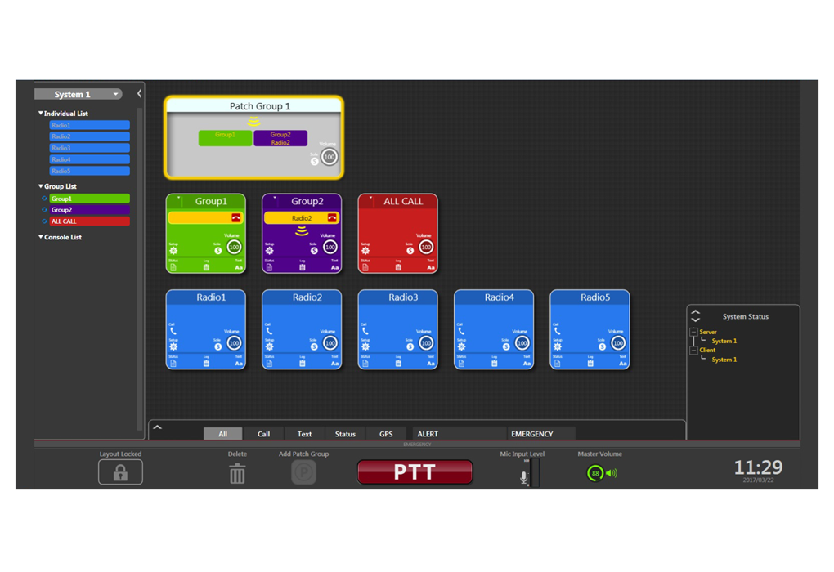This screenshot has width=834, height=572.
Task: Toggle System Status panel up-down arrows
Action: coord(695,316)
